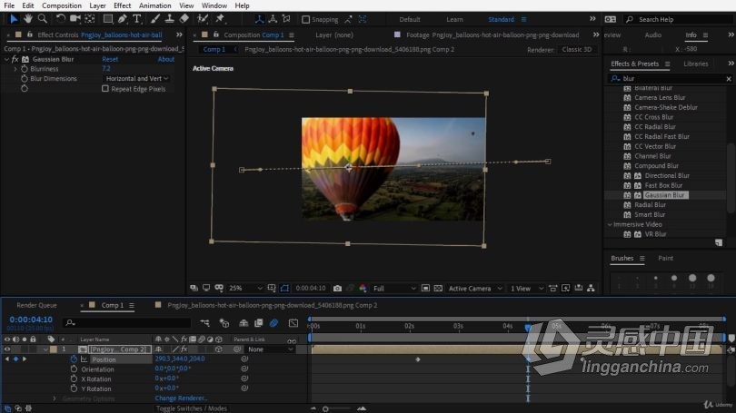The height and width of the screenshot is (413, 736).
Task: Open the File menu
Action: (9, 5)
